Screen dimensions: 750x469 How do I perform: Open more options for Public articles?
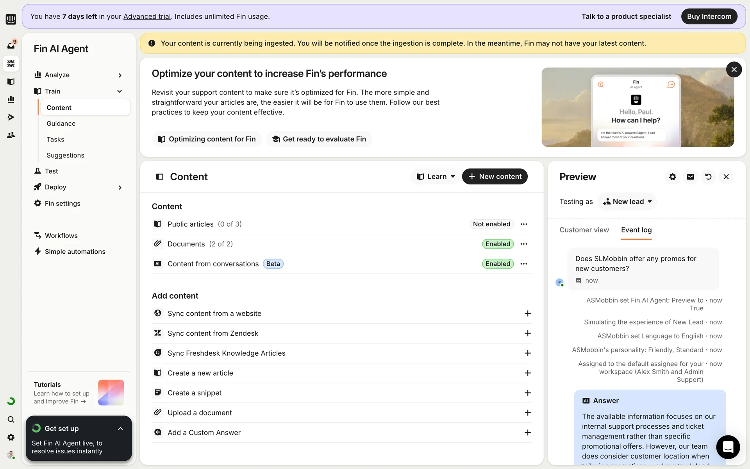coord(524,224)
